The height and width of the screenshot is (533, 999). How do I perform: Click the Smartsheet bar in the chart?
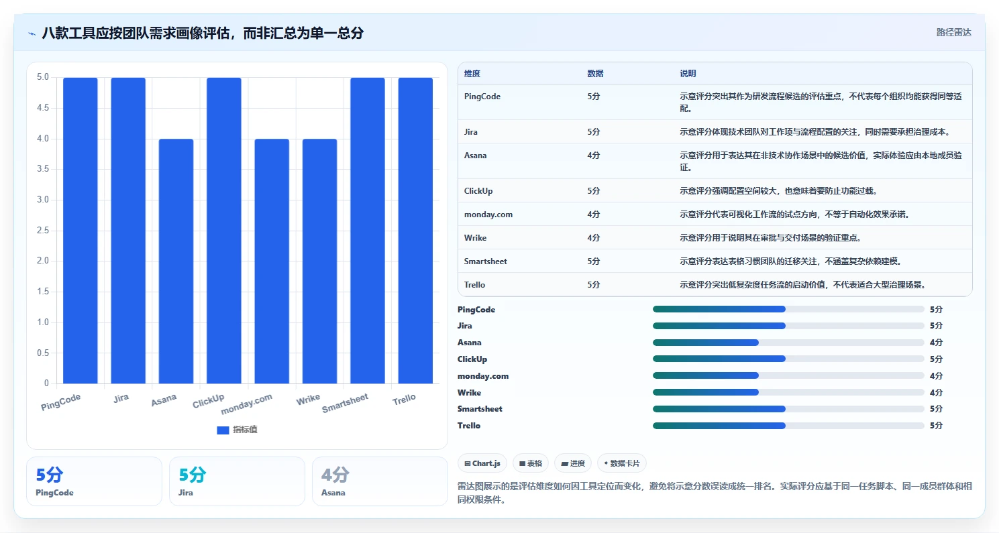click(x=368, y=231)
